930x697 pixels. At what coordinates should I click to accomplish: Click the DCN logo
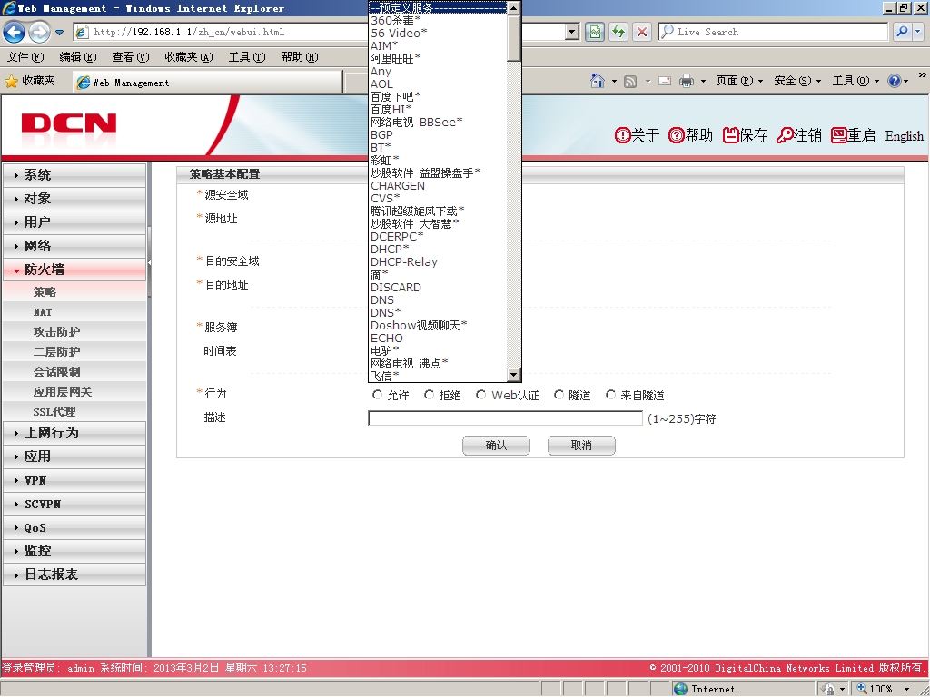coord(68,123)
